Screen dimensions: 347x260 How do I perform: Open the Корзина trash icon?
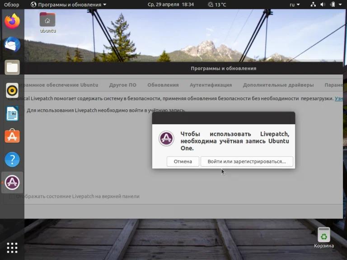324,238
